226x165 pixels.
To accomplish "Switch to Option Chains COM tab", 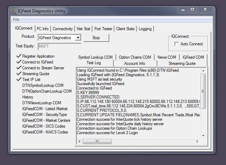I will [x=135, y=57].
